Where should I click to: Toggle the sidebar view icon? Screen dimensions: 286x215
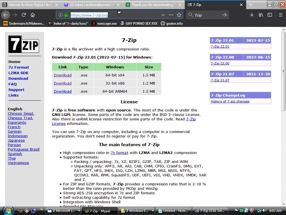(x=270, y=15)
